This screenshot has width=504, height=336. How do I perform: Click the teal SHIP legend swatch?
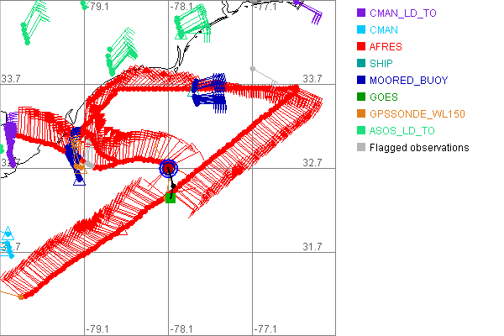point(361,64)
